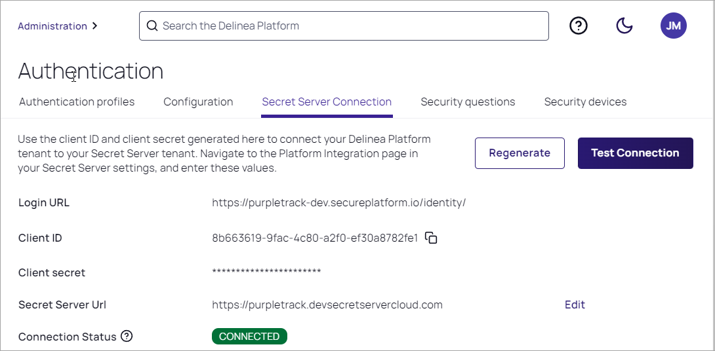Switch to Security questions tab
715x351 pixels.
pos(468,102)
